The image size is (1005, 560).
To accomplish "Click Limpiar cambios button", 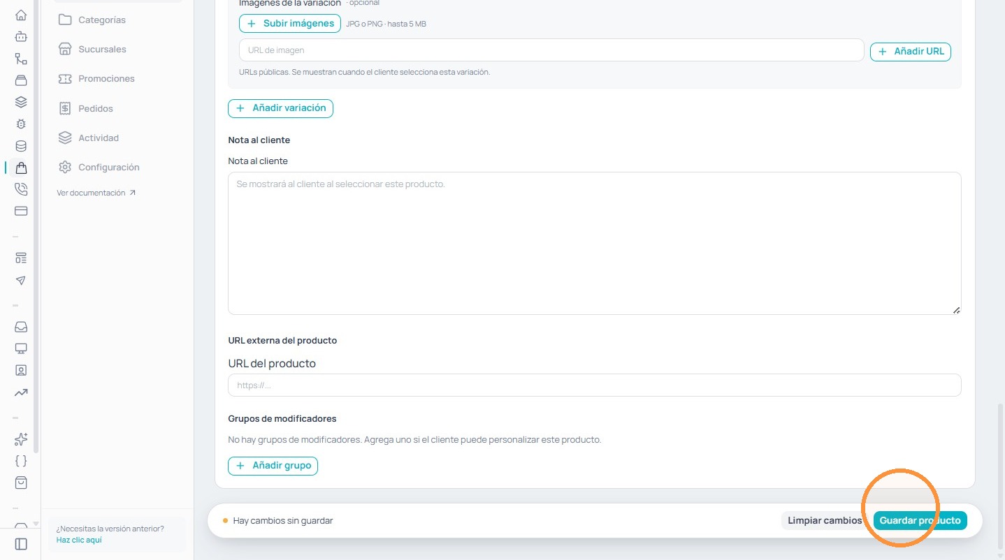I will click(x=825, y=520).
